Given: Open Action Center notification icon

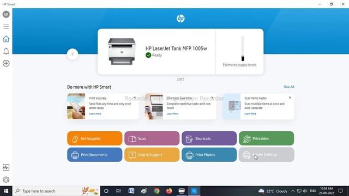Looking at the screenshot, I should [340, 191].
